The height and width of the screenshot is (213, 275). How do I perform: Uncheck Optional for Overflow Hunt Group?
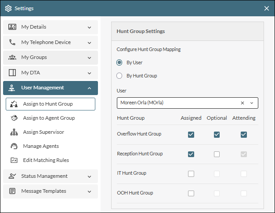coord(217,134)
